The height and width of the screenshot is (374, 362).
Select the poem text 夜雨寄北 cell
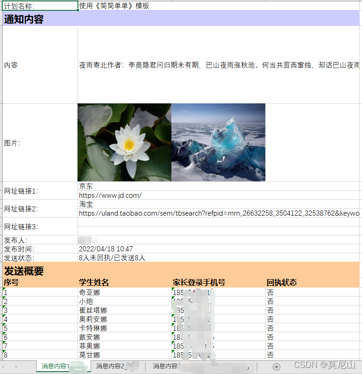pos(219,65)
